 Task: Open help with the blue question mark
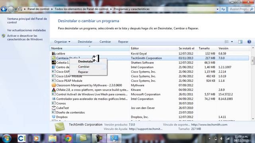(x=249, y=42)
